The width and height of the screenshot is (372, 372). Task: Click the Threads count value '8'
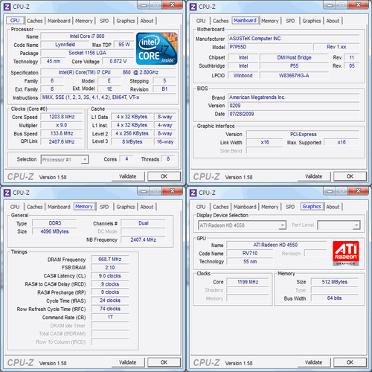click(168, 158)
